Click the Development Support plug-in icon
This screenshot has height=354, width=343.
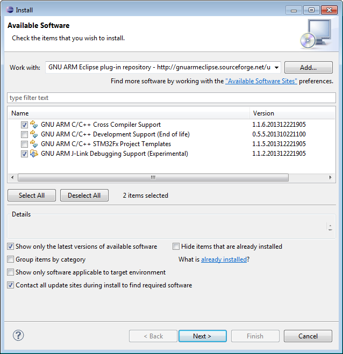click(34, 134)
